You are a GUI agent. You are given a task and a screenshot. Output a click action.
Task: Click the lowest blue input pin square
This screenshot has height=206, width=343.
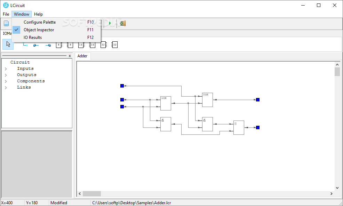click(122, 107)
